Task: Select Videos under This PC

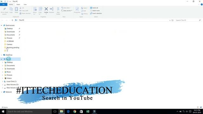Action: coord(9,78)
